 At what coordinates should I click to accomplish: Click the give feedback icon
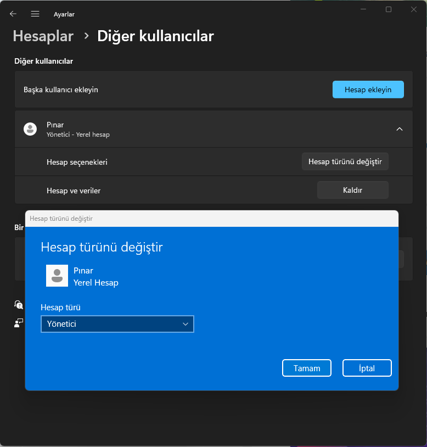click(x=19, y=323)
